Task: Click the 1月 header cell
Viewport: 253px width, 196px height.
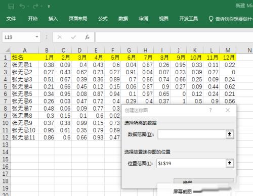Action: point(47,58)
